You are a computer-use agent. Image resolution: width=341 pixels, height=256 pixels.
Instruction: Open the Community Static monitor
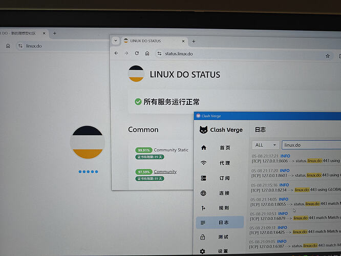click(x=171, y=150)
